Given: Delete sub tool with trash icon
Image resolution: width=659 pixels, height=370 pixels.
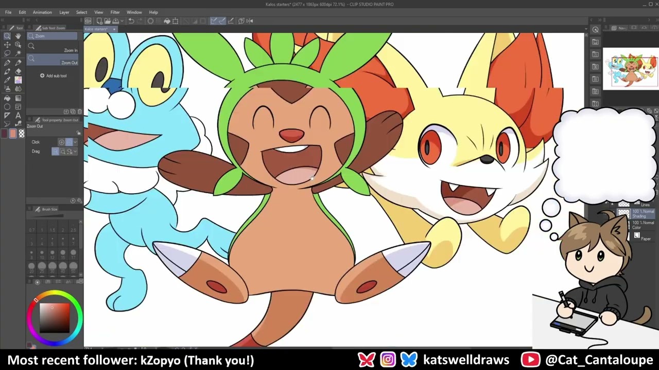Looking at the screenshot, I should 79,111.
